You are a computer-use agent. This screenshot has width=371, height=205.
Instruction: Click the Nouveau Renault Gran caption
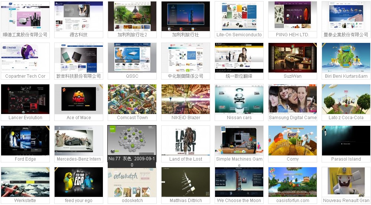(x=346, y=201)
